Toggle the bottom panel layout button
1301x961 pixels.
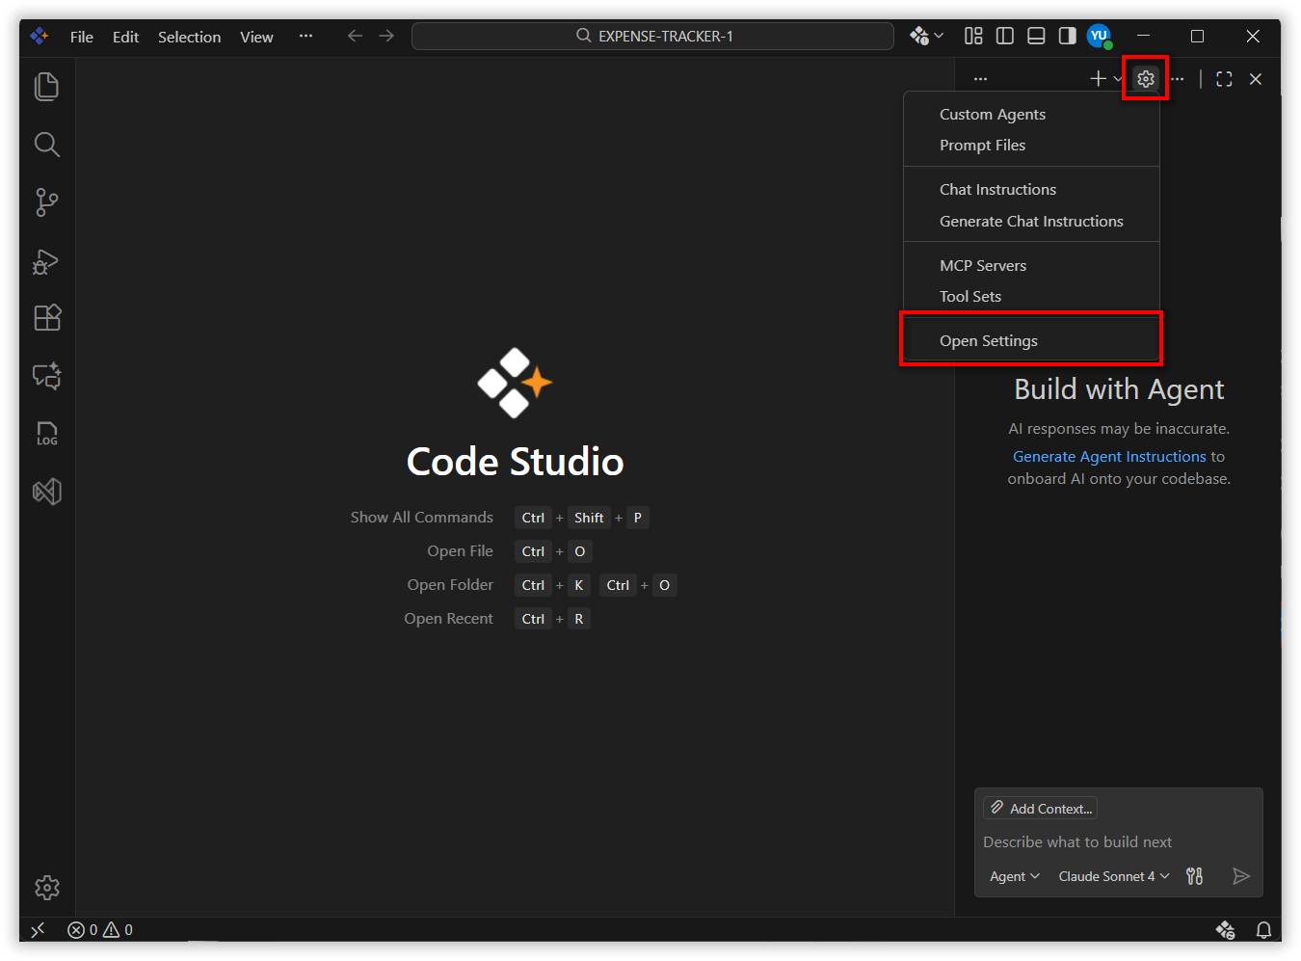[1036, 37]
